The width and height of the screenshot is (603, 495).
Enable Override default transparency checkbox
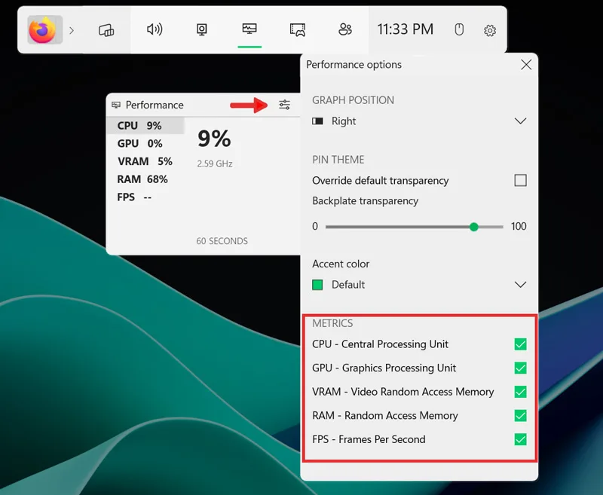tap(520, 180)
